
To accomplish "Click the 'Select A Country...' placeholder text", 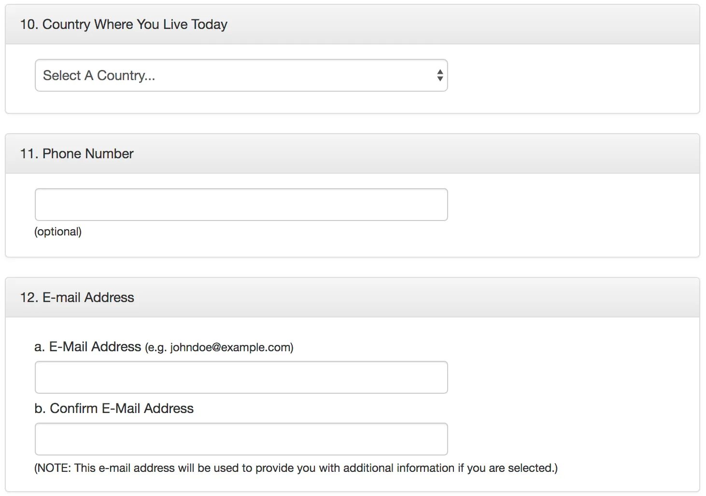I will coord(99,76).
